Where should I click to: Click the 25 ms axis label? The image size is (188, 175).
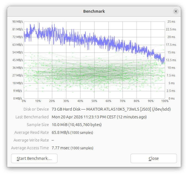pos(171,22)
